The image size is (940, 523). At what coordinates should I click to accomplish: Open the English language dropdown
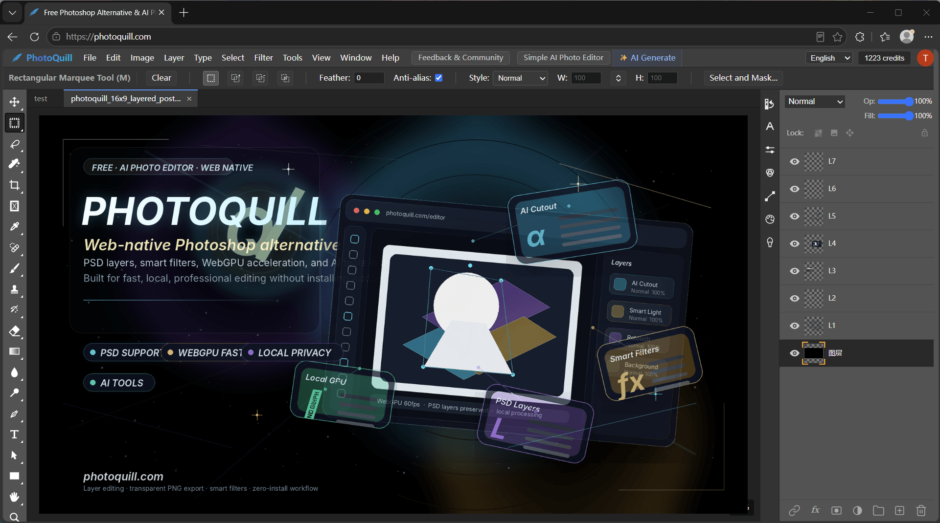point(829,58)
